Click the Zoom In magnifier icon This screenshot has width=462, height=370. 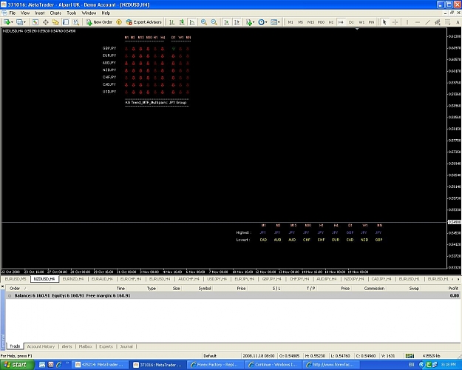(203, 22)
